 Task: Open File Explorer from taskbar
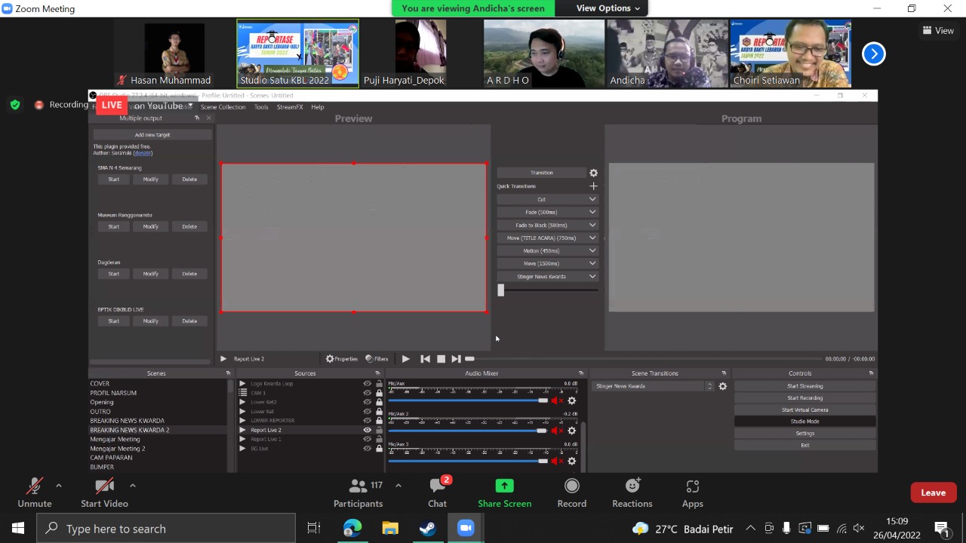(x=390, y=528)
